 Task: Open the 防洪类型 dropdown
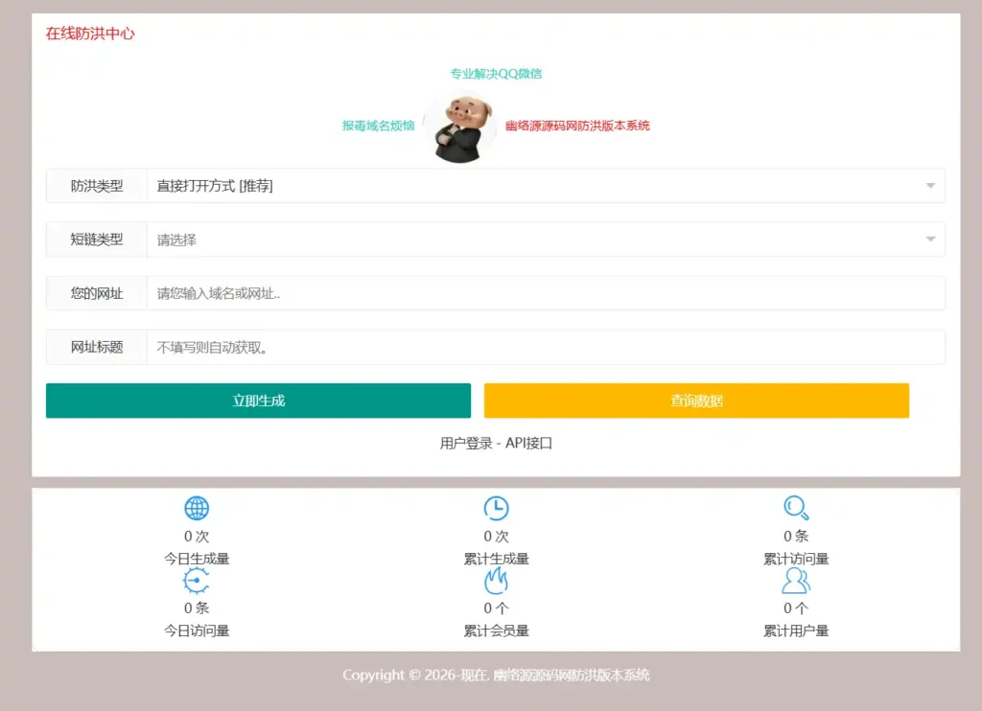point(546,186)
